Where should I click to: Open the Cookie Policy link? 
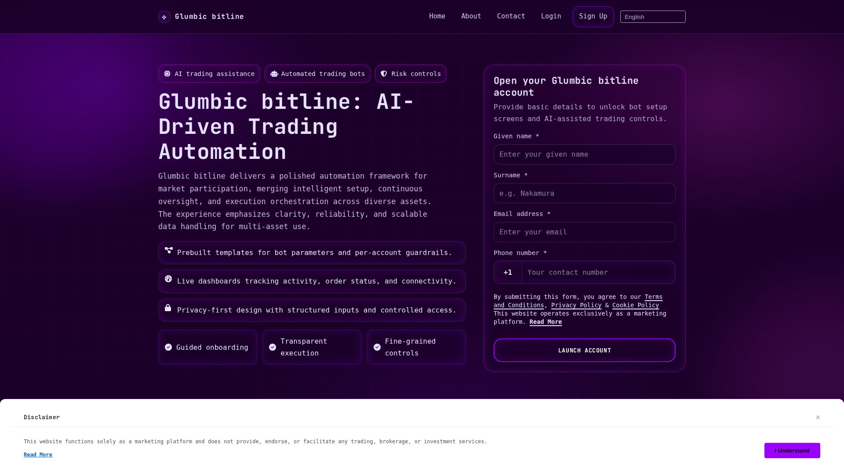click(636, 305)
